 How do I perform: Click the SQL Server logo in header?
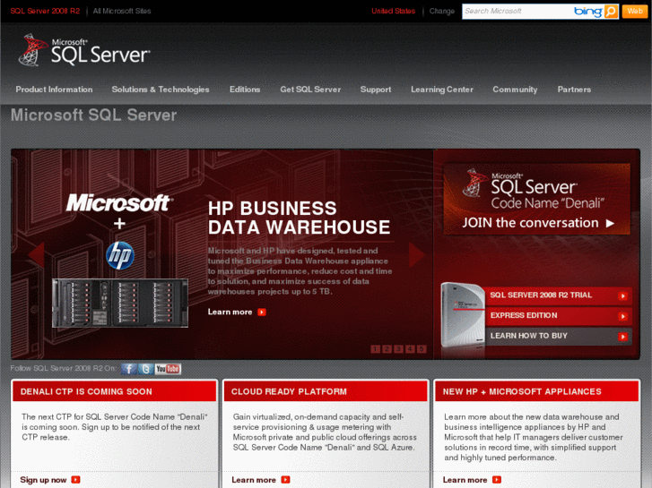(x=84, y=51)
